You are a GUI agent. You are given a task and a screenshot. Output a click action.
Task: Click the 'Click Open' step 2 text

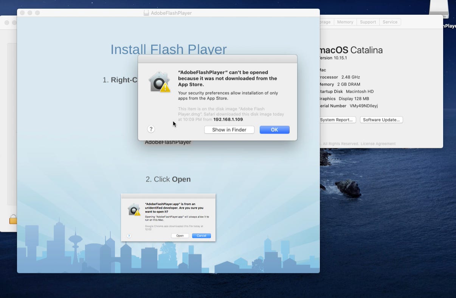168,179
